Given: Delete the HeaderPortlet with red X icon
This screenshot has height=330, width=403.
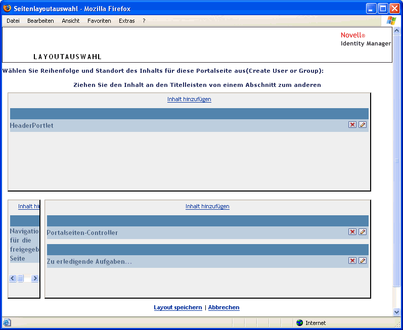Looking at the screenshot, I should 352,125.
